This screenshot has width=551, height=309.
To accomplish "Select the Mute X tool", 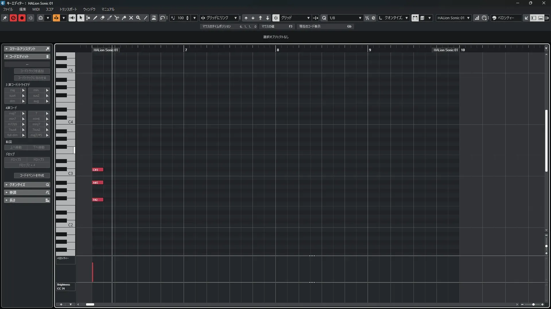I will 131,18.
